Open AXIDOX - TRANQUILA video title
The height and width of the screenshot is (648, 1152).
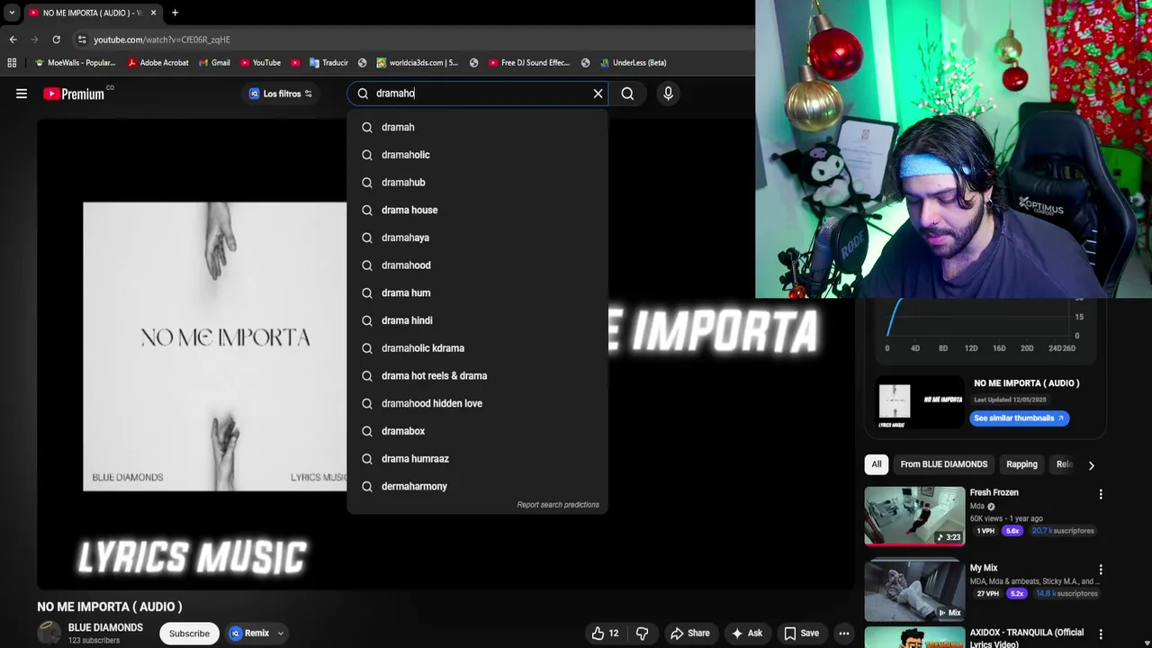[x=1026, y=638]
